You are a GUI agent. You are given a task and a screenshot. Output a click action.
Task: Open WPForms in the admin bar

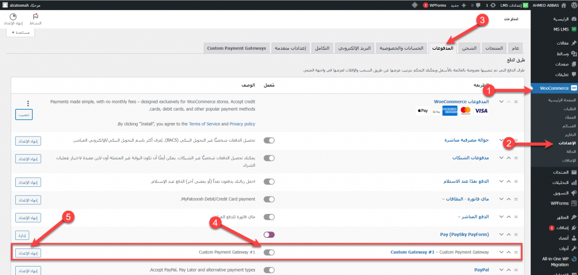pyautogui.click(x=435, y=5)
